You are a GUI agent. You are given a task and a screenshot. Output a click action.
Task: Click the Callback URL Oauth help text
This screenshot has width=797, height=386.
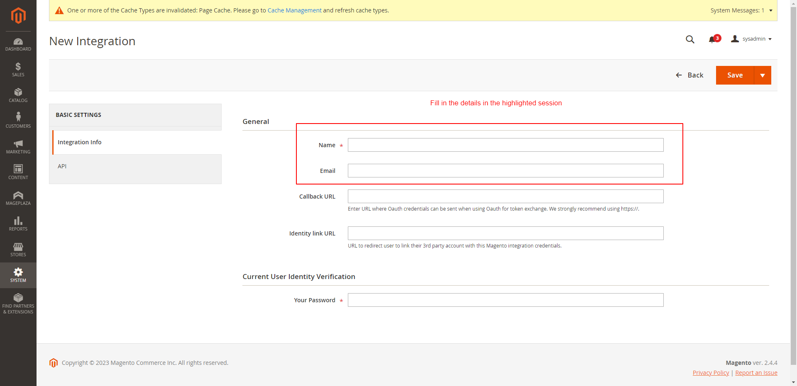(494, 209)
